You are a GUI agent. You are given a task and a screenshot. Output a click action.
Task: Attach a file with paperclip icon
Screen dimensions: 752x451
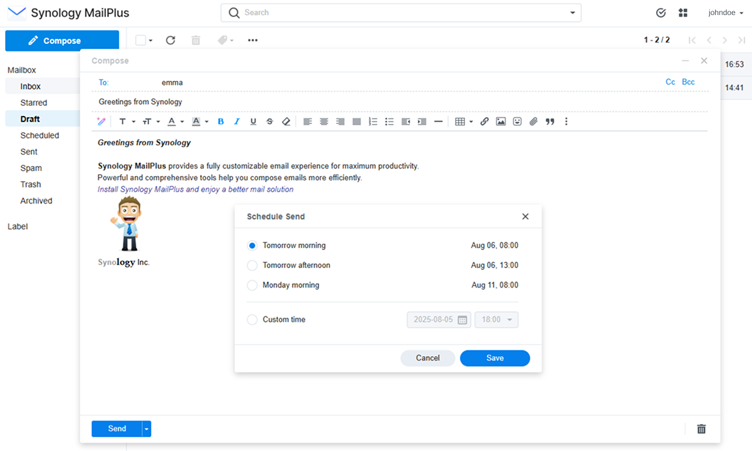point(533,122)
